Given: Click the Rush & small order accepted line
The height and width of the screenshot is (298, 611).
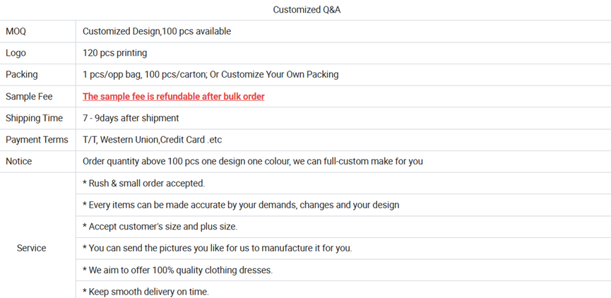Looking at the screenshot, I should pyautogui.click(x=143, y=183).
